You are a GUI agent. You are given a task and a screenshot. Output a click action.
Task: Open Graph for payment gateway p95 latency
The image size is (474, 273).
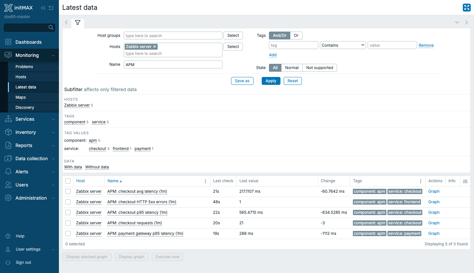(x=434, y=234)
